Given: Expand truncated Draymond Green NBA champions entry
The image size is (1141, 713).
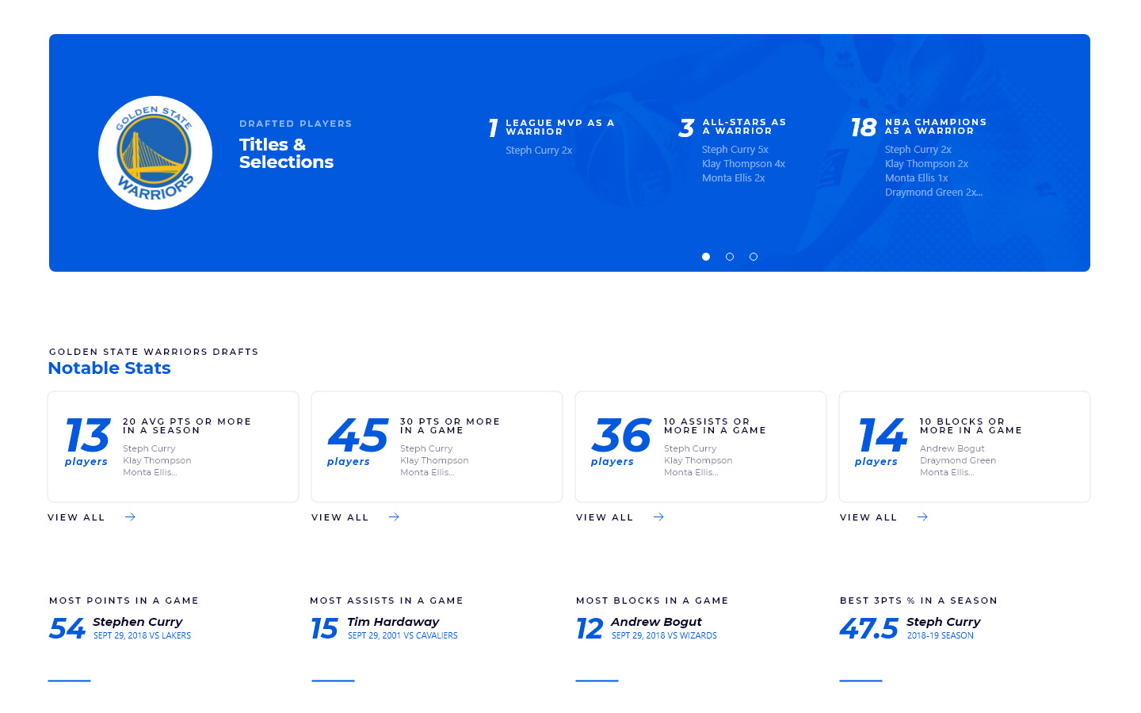Looking at the screenshot, I should (x=933, y=193).
